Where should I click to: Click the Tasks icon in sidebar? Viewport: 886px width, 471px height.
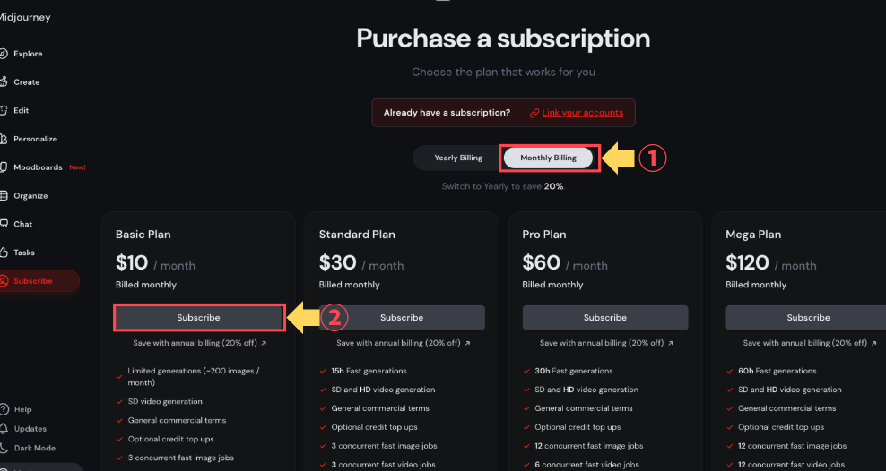tap(4, 253)
